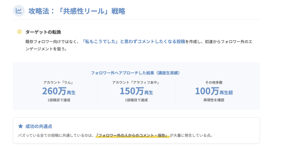Click the フォロワー外へアプローチした結果 title

pyautogui.click(x=136, y=73)
